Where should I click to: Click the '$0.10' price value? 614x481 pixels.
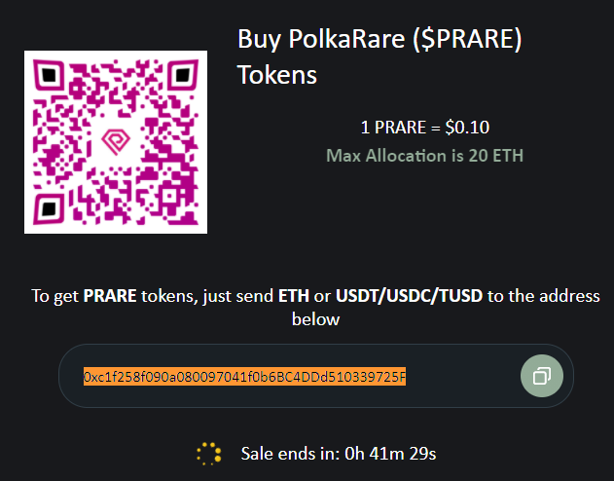[x=467, y=128]
